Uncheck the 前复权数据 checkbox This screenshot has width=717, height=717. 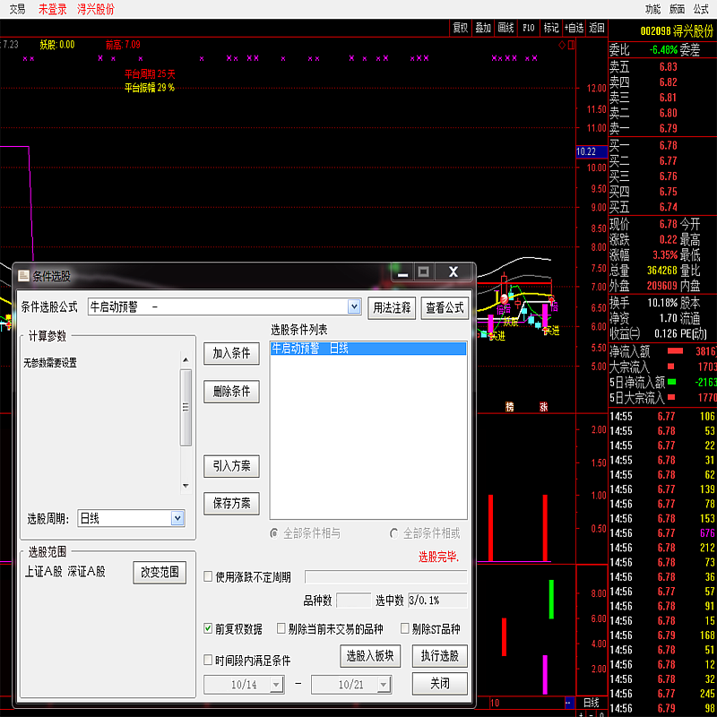209,629
